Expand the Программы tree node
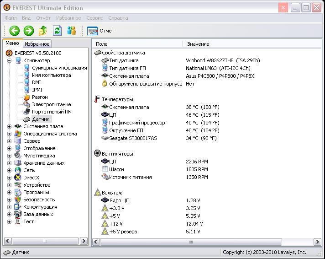 coord(9,192)
